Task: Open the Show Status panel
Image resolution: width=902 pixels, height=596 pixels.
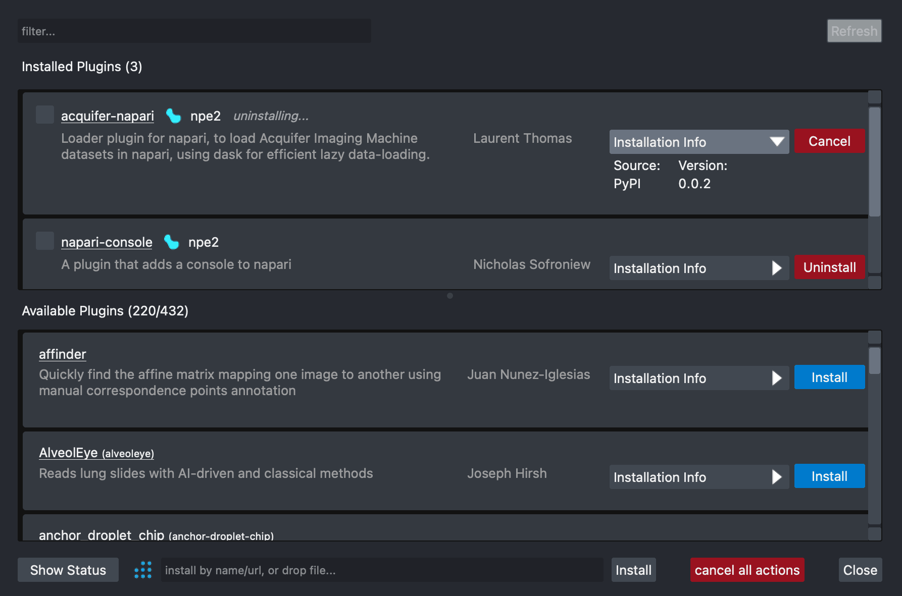Action: [68, 570]
